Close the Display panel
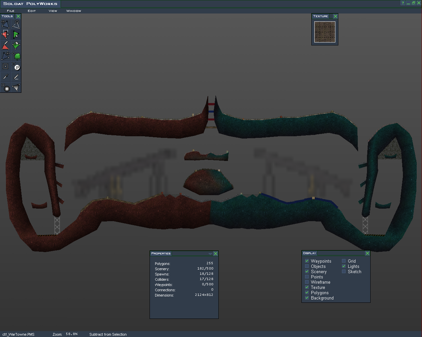 [x=367, y=253]
